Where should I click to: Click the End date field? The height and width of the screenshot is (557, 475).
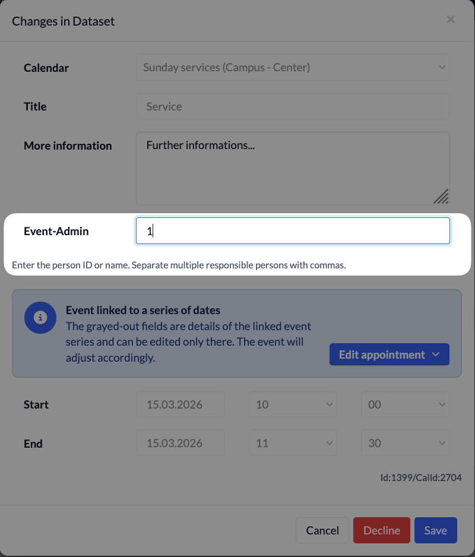[x=180, y=443]
